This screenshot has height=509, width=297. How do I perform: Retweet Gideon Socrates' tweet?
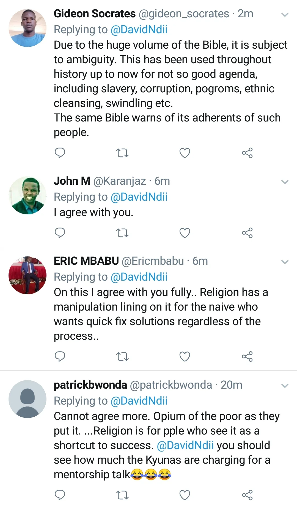122,153
